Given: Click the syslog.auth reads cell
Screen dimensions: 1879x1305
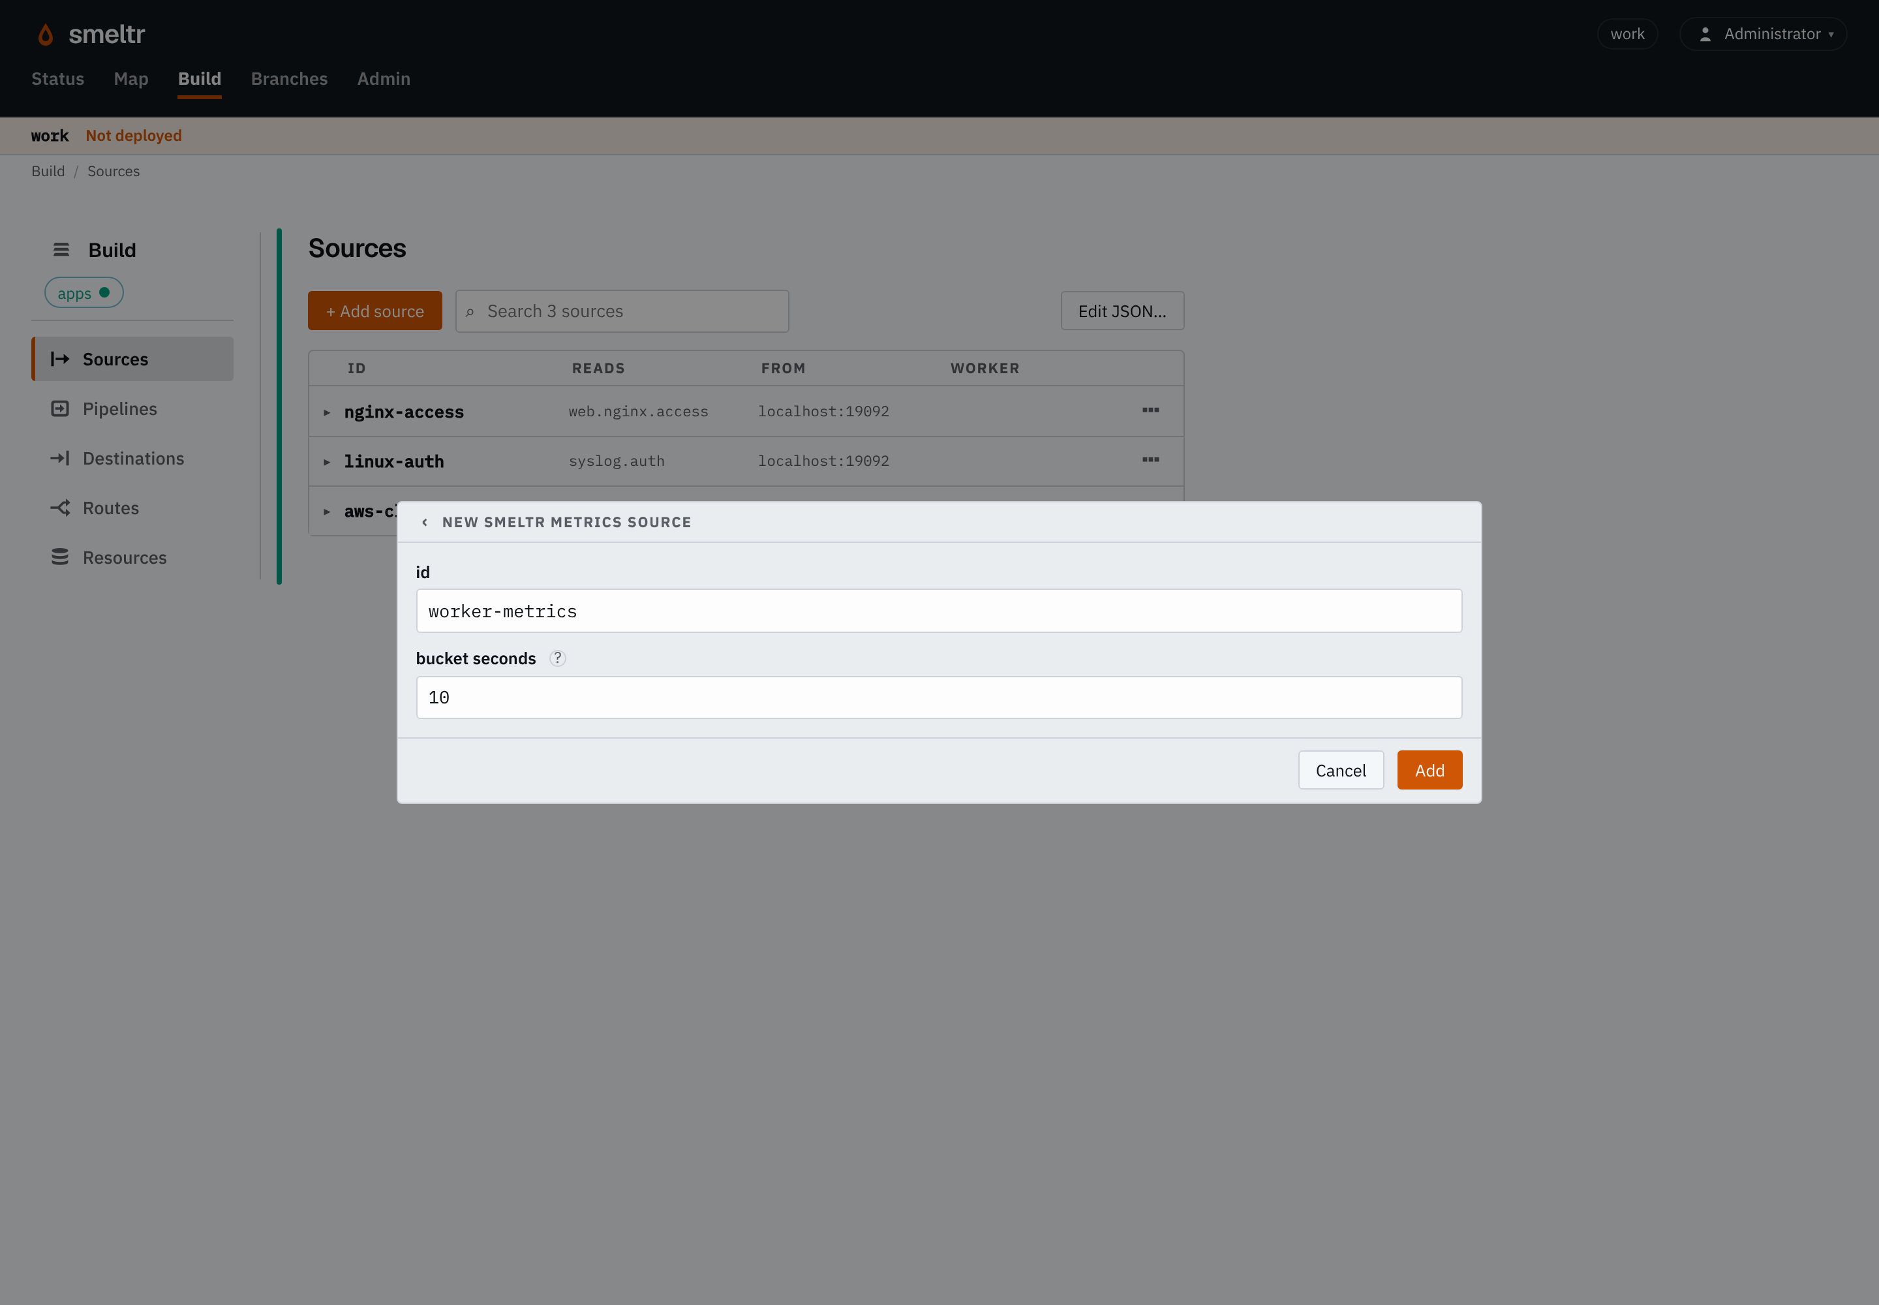Looking at the screenshot, I should 617,461.
